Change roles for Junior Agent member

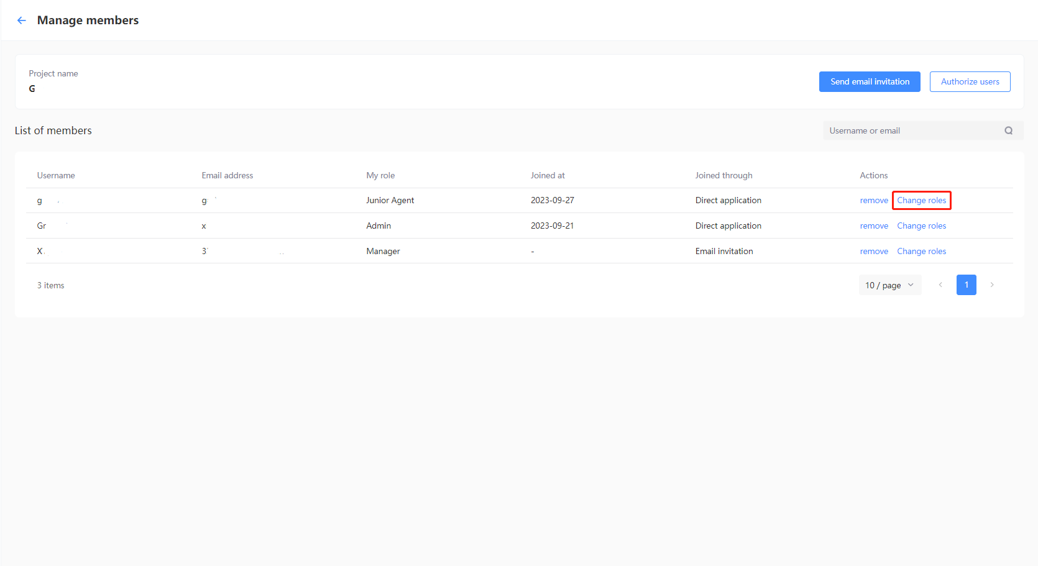[x=922, y=201]
